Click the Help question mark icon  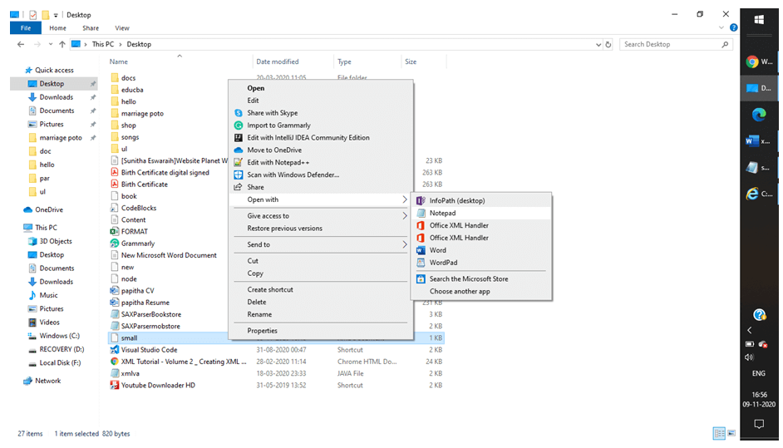pyautogui.click(x=733, y=28)
